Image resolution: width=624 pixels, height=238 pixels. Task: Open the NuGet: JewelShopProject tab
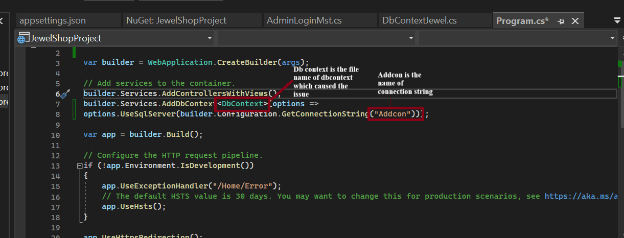pos(176,20)
